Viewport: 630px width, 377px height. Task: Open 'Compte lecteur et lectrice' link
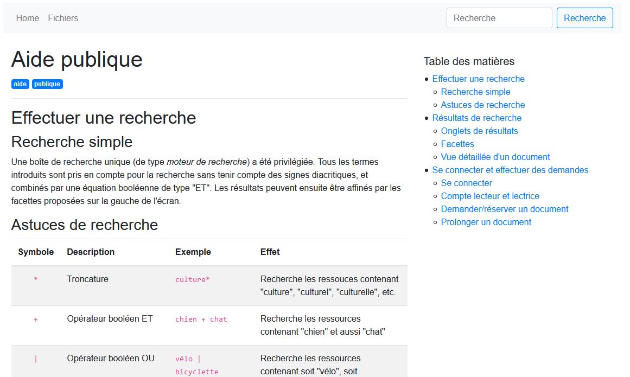[x=490, y=196]
